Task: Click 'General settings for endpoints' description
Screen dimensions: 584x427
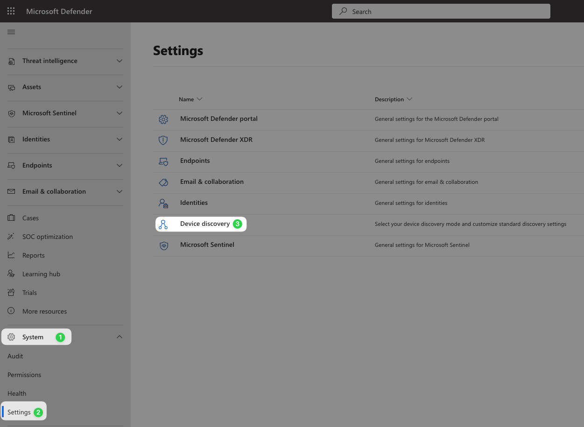Action: [412, 161]
